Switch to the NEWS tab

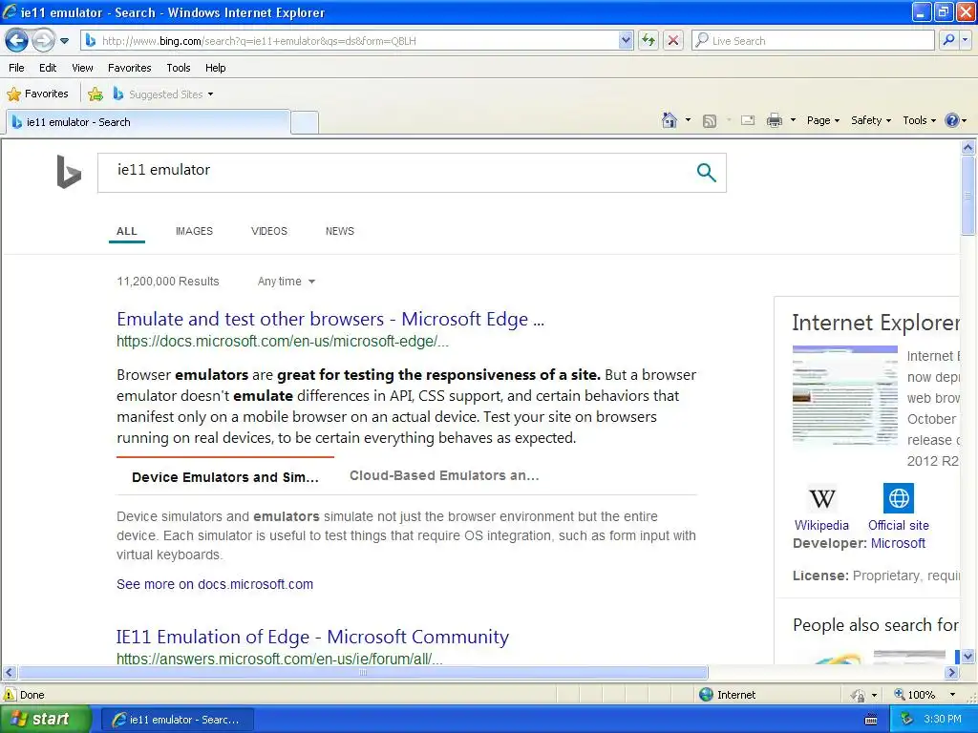339,231
